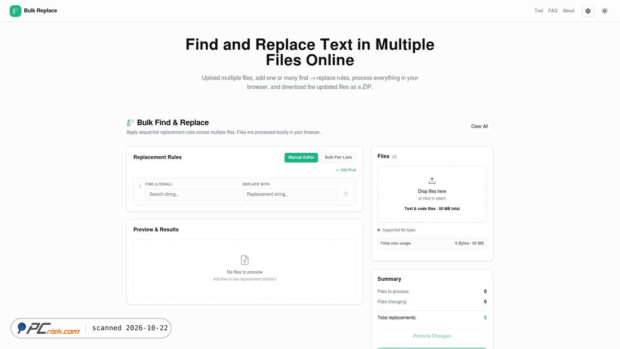Click the Preview Changes button

click(432, 336)
